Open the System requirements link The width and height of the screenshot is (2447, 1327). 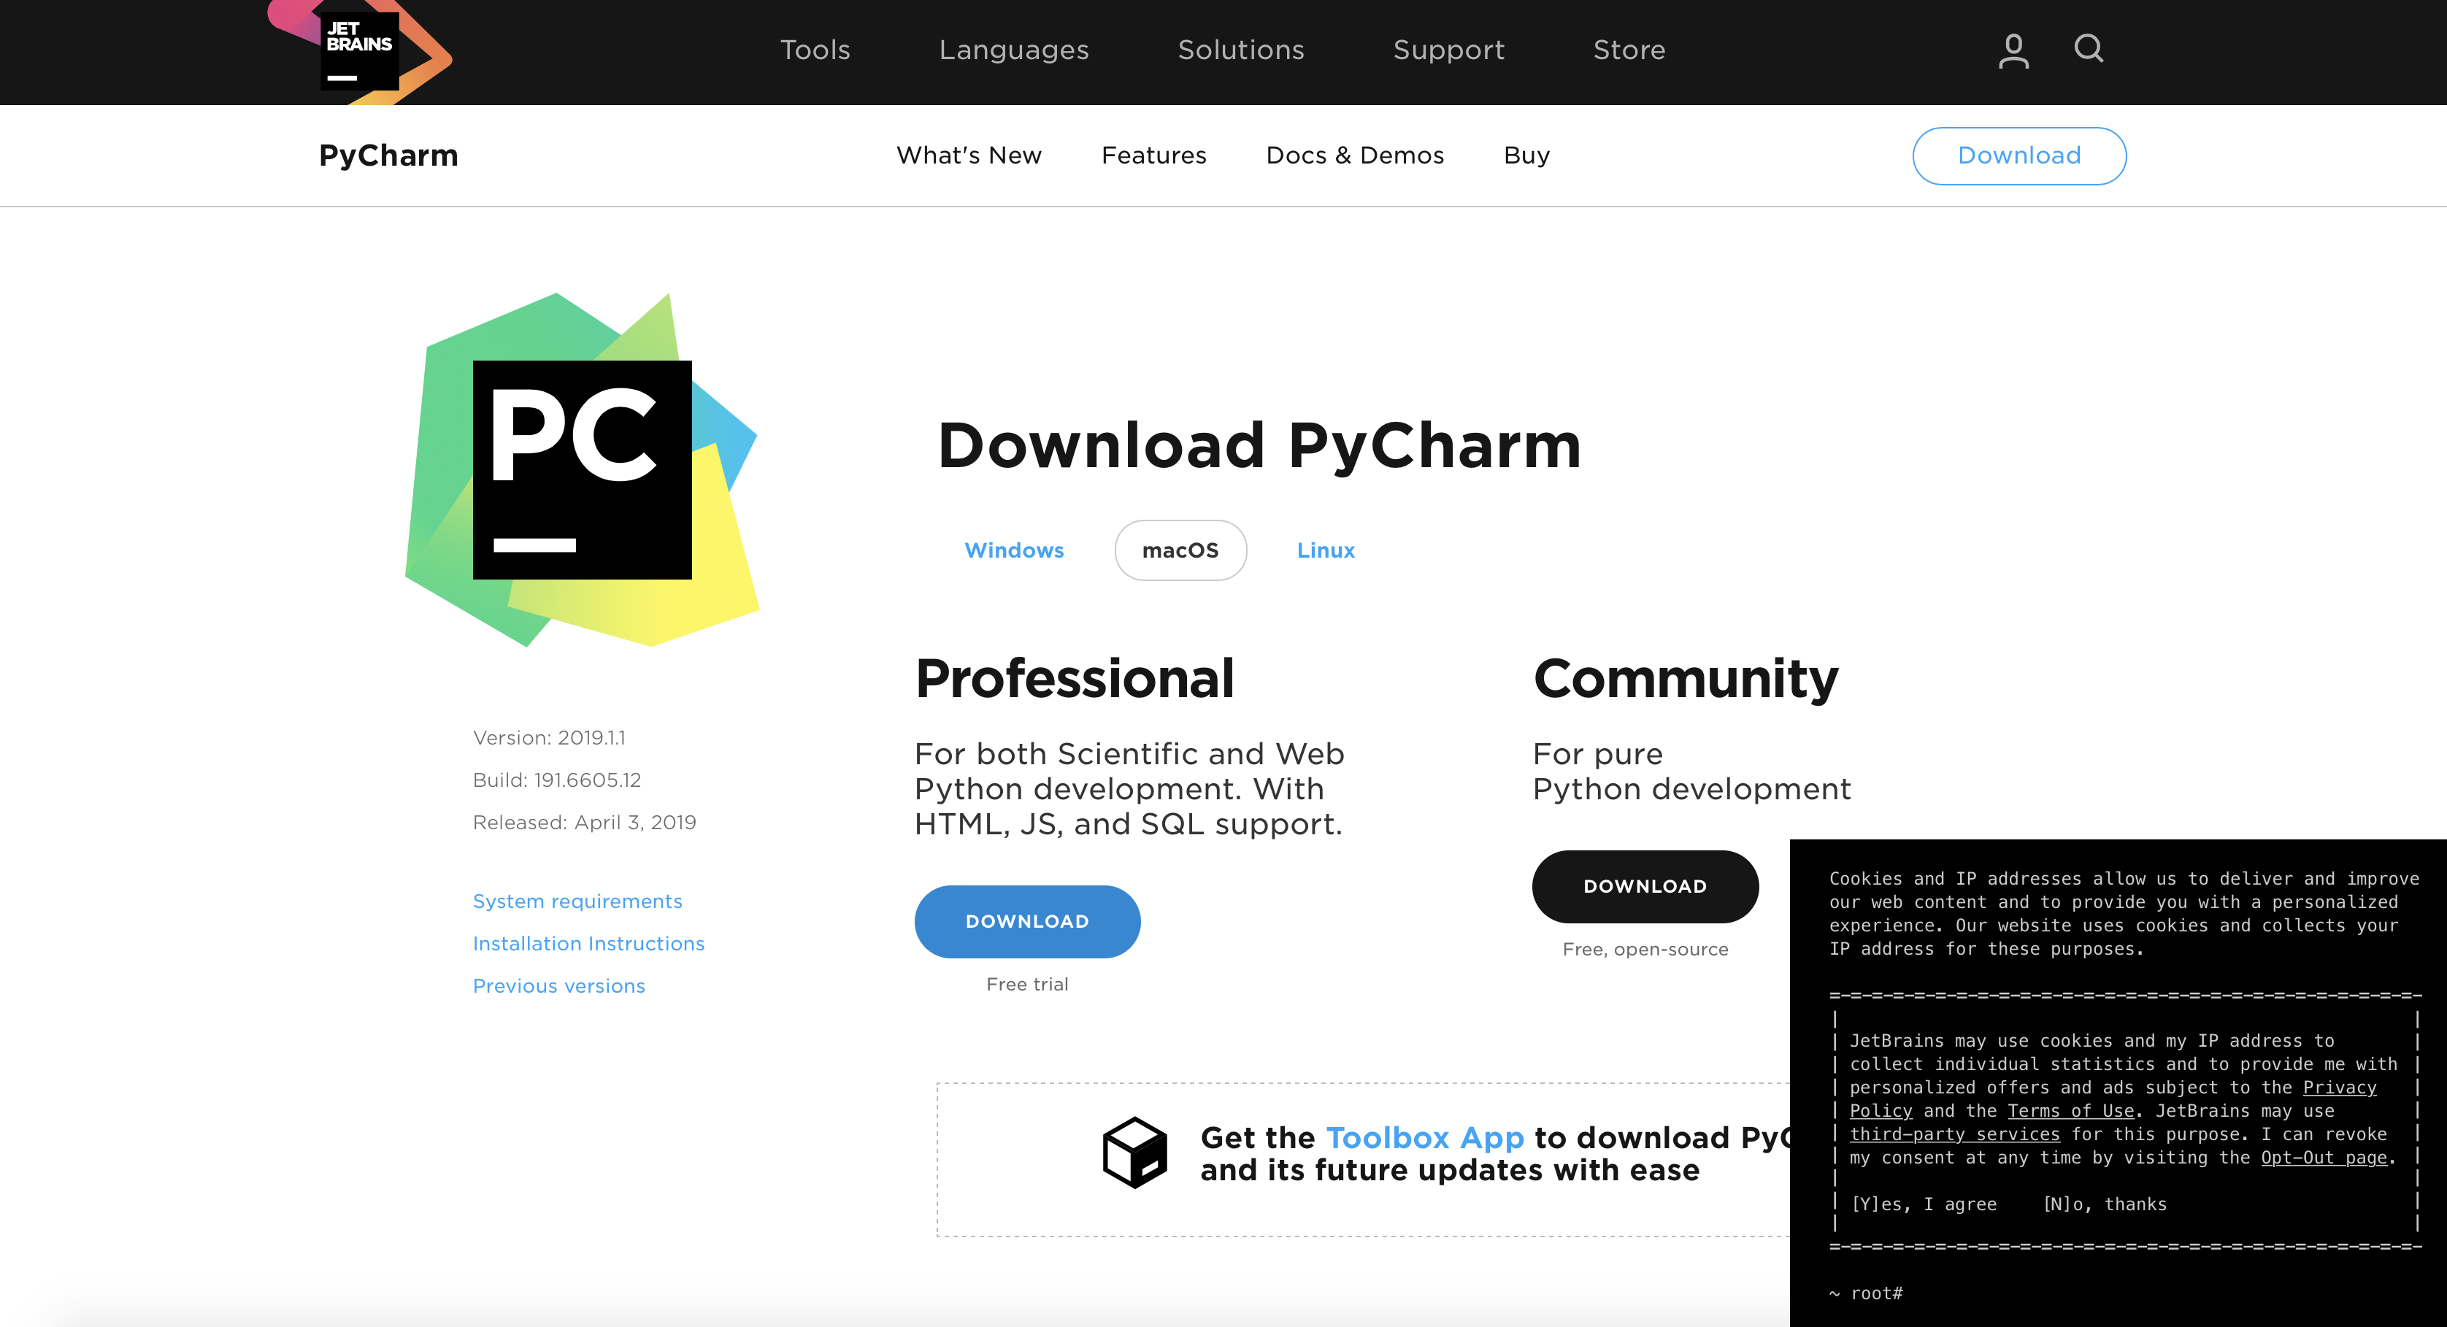pos(577,901)
